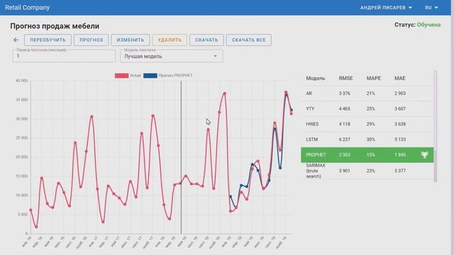
Task: Click the LSTM RMSE value 6 237
Action: pos(345,140)
